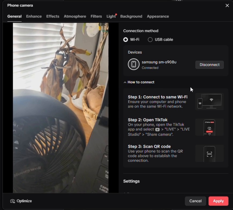
Task: Open the Effects tab
Action: point(53,16)
